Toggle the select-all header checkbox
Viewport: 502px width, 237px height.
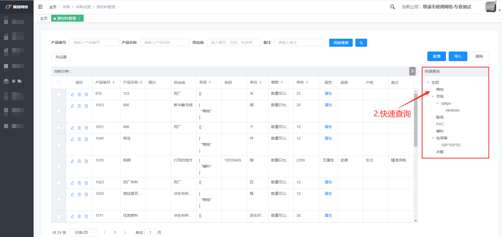(x=59, y=82)
